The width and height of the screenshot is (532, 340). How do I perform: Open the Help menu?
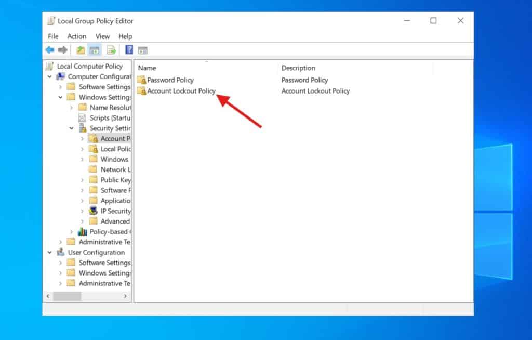[125, 36]
